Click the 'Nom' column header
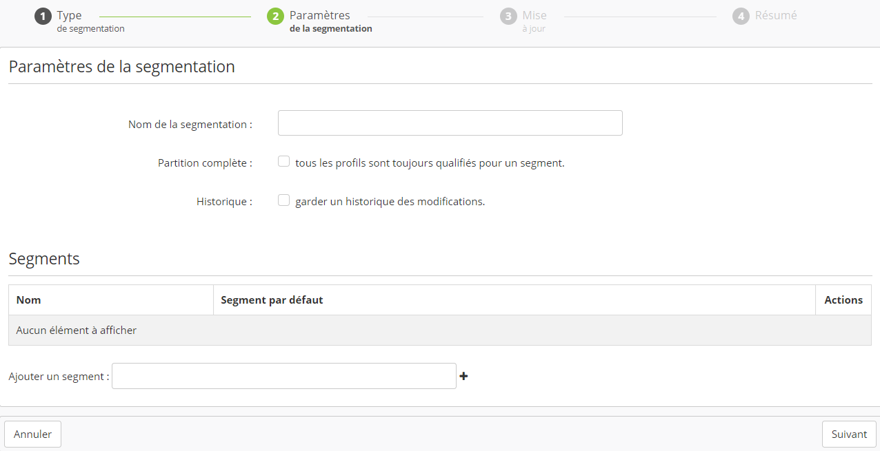Image resolution: width=880 pixels, height=451 pixels. coord(29,300)
